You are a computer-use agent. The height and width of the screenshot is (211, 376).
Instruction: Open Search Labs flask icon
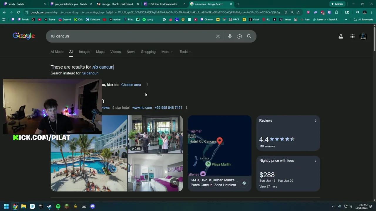pyautogui.click(x=341, y=36)
